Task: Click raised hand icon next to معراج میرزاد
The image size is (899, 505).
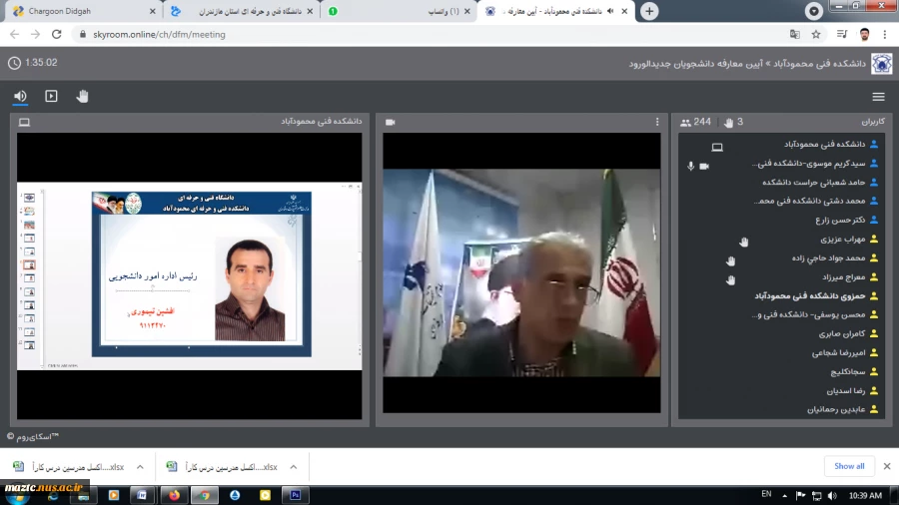Action: (730, 280)
